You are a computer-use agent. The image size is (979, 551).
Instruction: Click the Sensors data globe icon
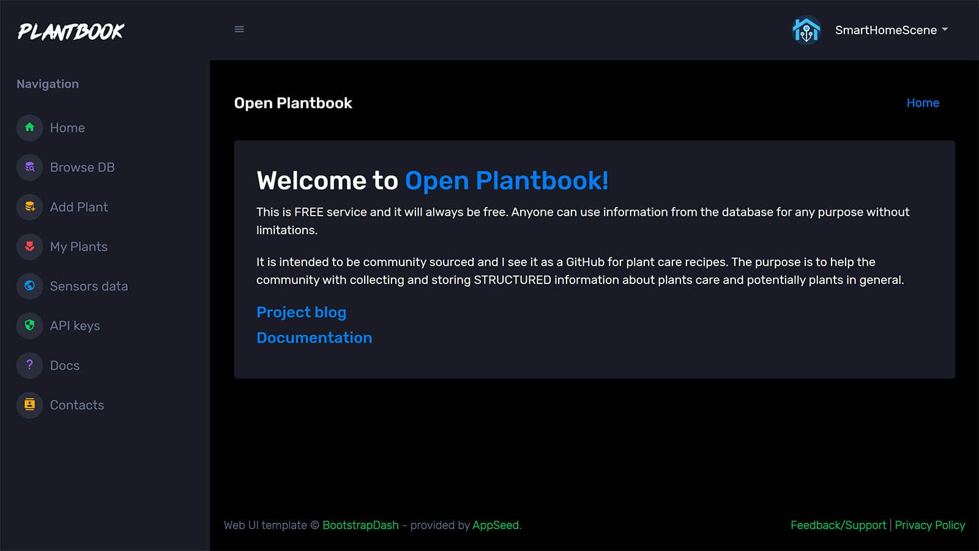(29, 286)
